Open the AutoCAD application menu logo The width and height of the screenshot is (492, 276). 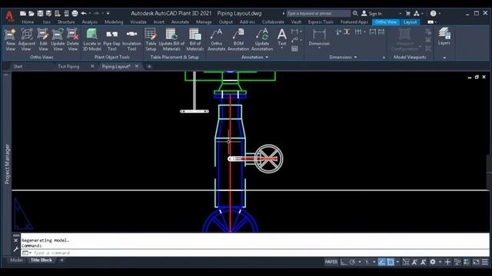coord(10,15)
